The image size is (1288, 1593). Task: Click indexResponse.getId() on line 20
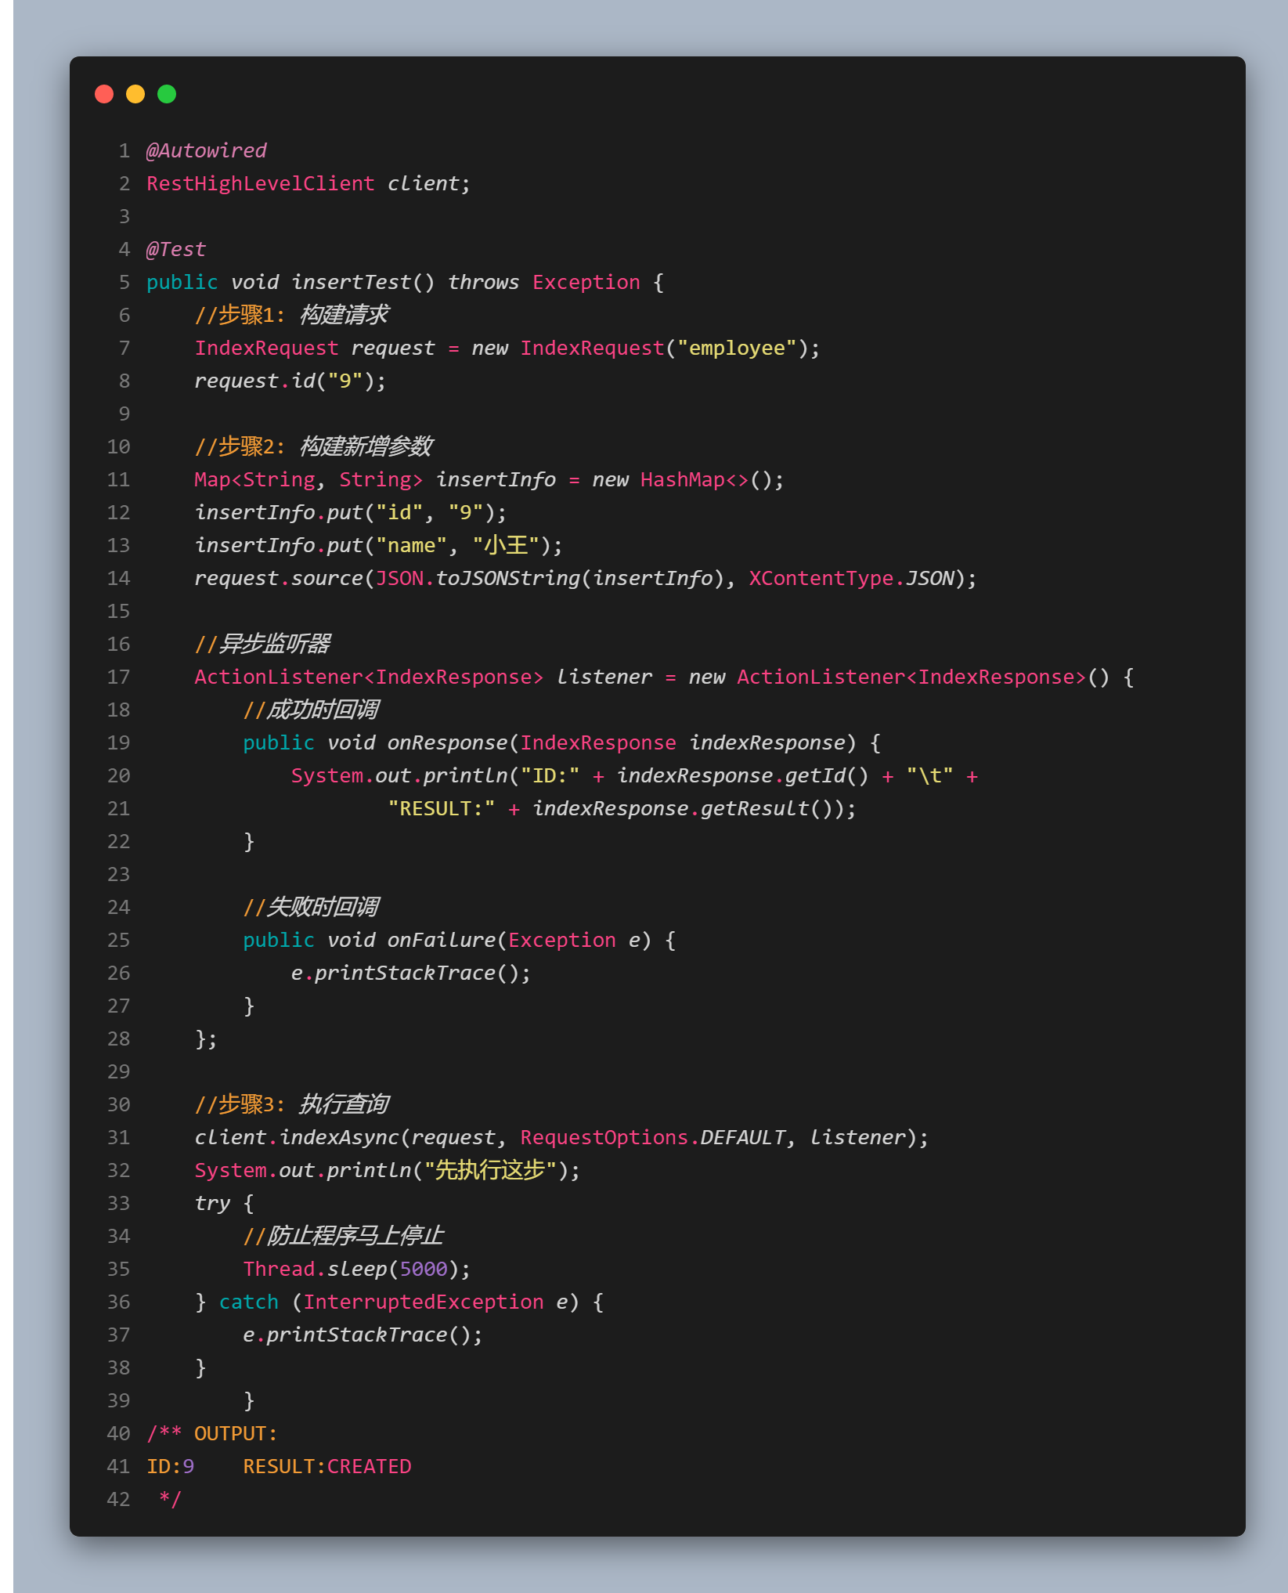[743, 775]
